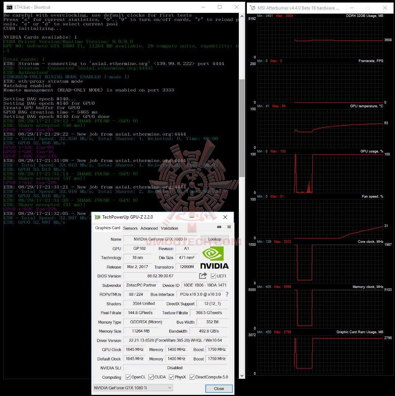Click the GPU-Z title bar app icon
The width and height of the screenshot is (395, 396).
(x=97, y=217)
